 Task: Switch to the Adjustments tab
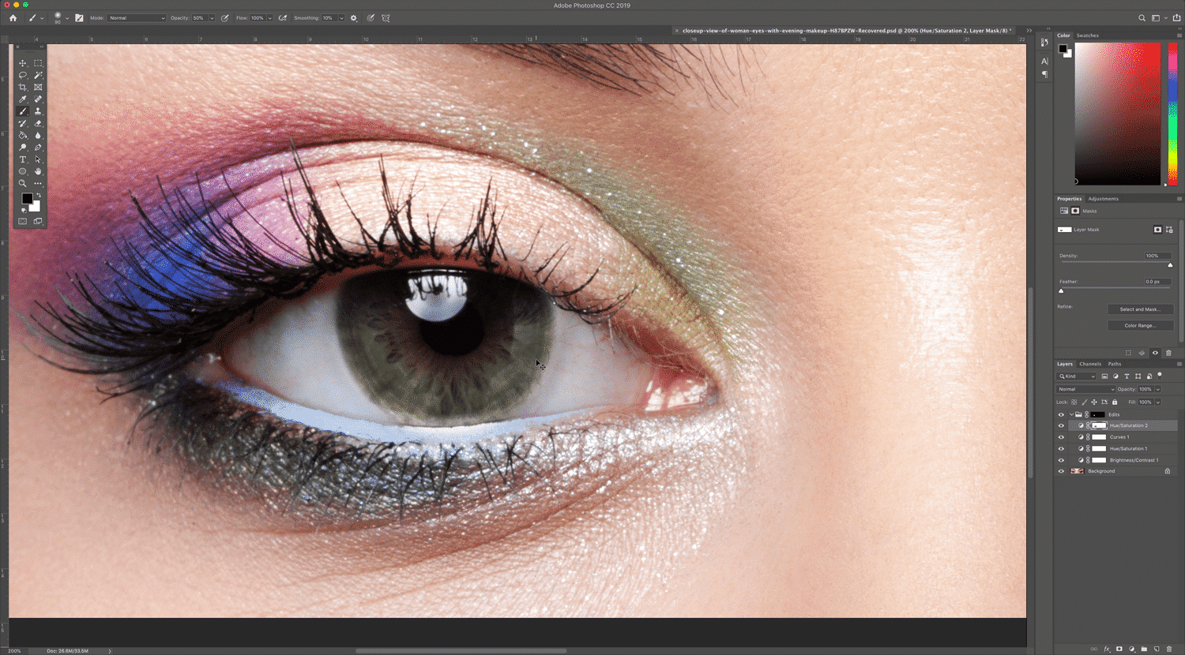coord(1103,199)
